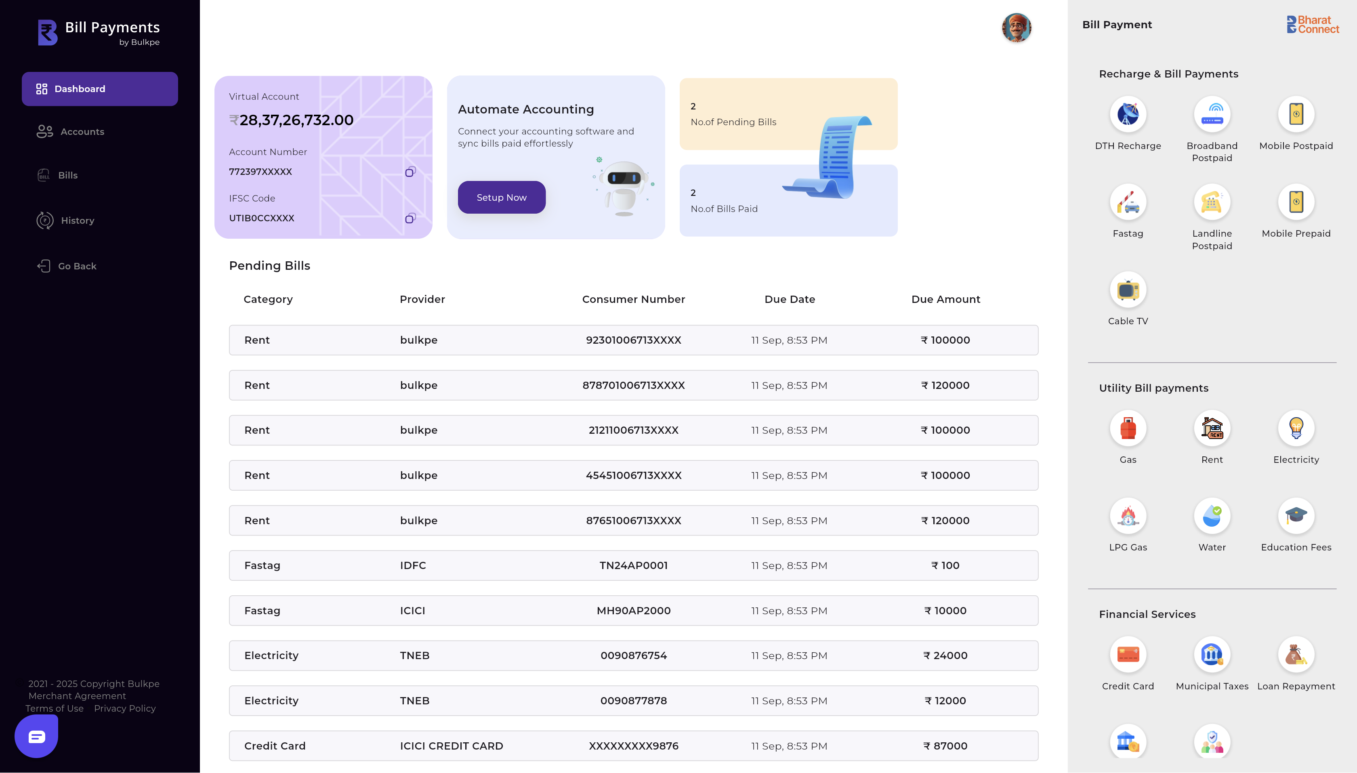Select the TNEB bill 0090876754 row
Screen dimensions: 1357x773
click(x=633, y=655)
